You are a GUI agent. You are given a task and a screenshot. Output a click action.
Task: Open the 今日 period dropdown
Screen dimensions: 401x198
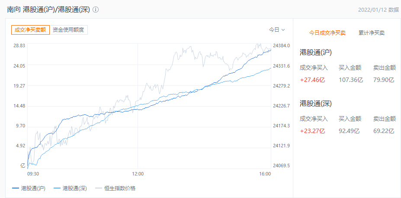pos(277,30)
